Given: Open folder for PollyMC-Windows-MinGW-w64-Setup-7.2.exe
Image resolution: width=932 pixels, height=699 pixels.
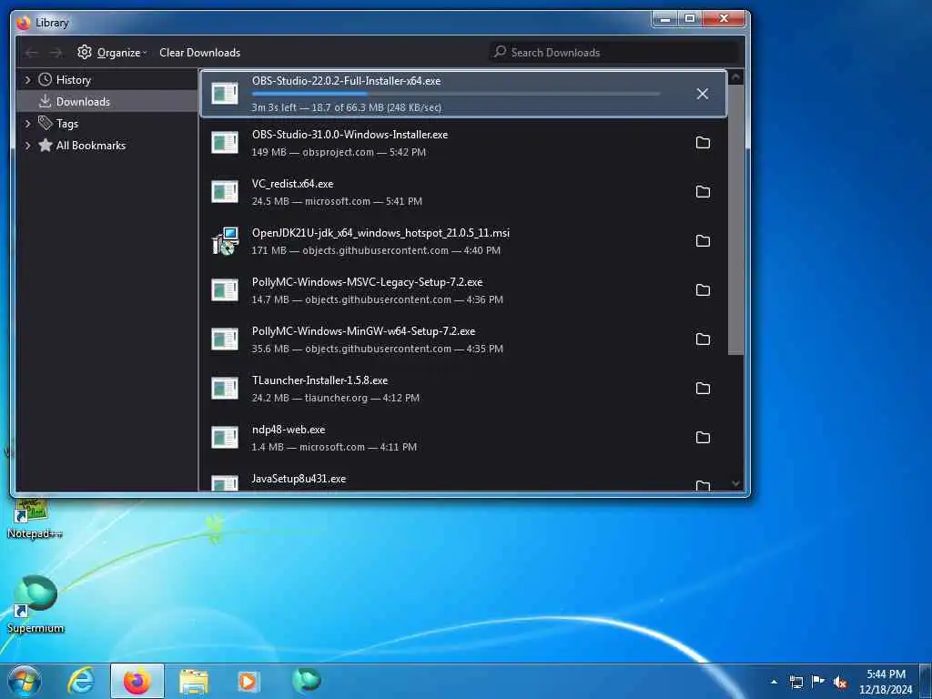Looking at the screenshot, I should (x=703, y=339).
